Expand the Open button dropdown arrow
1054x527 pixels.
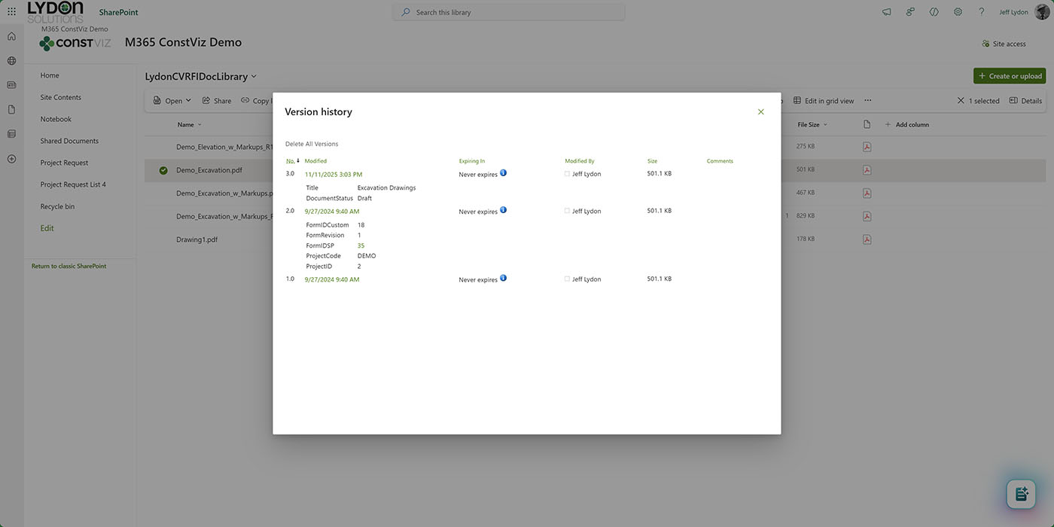click(188, 101)
